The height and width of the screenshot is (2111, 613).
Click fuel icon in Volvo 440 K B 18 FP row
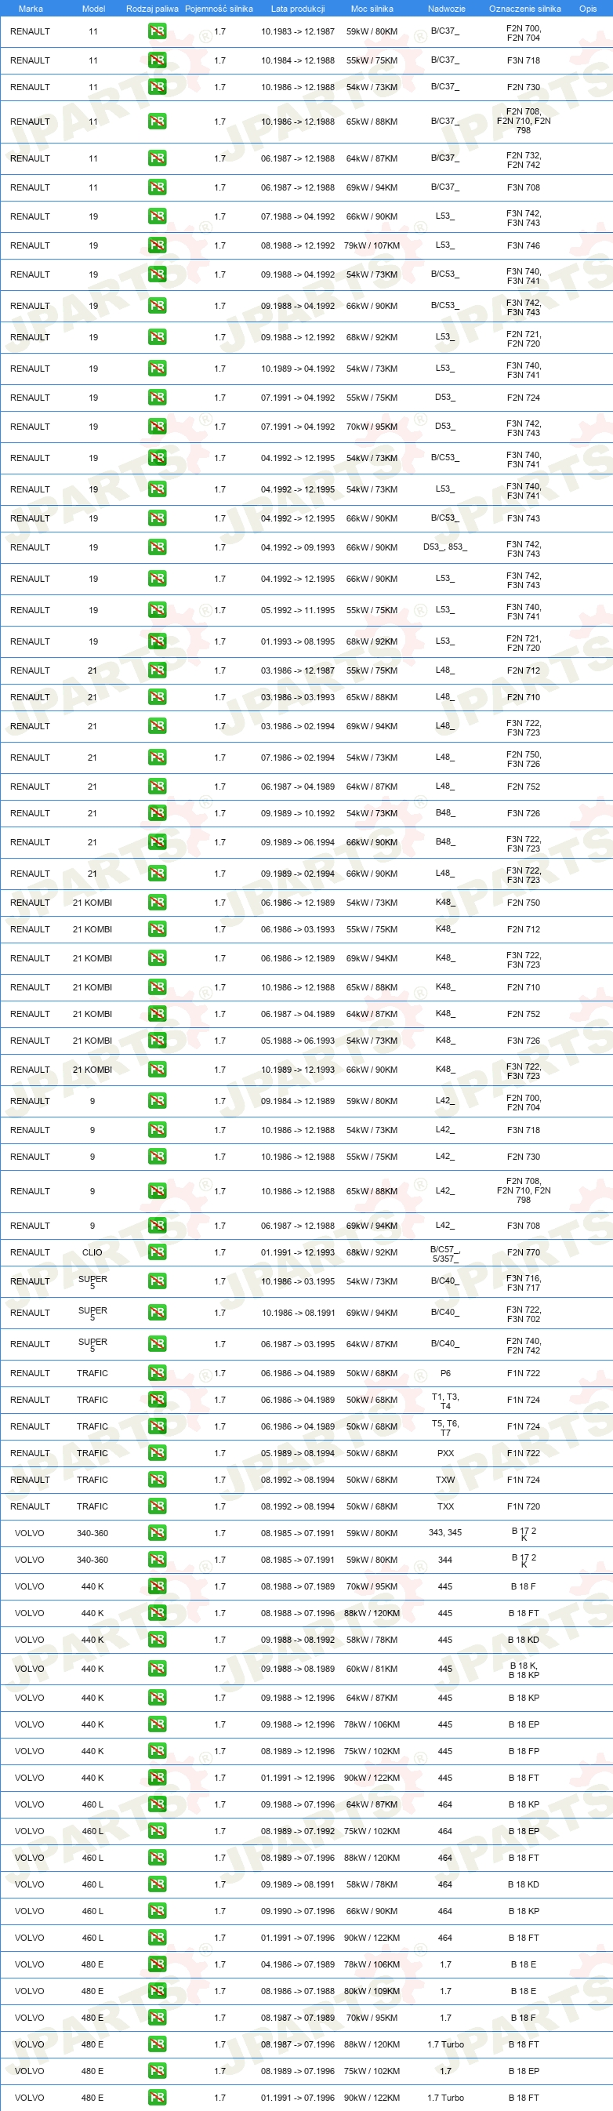pos(158,1751)
